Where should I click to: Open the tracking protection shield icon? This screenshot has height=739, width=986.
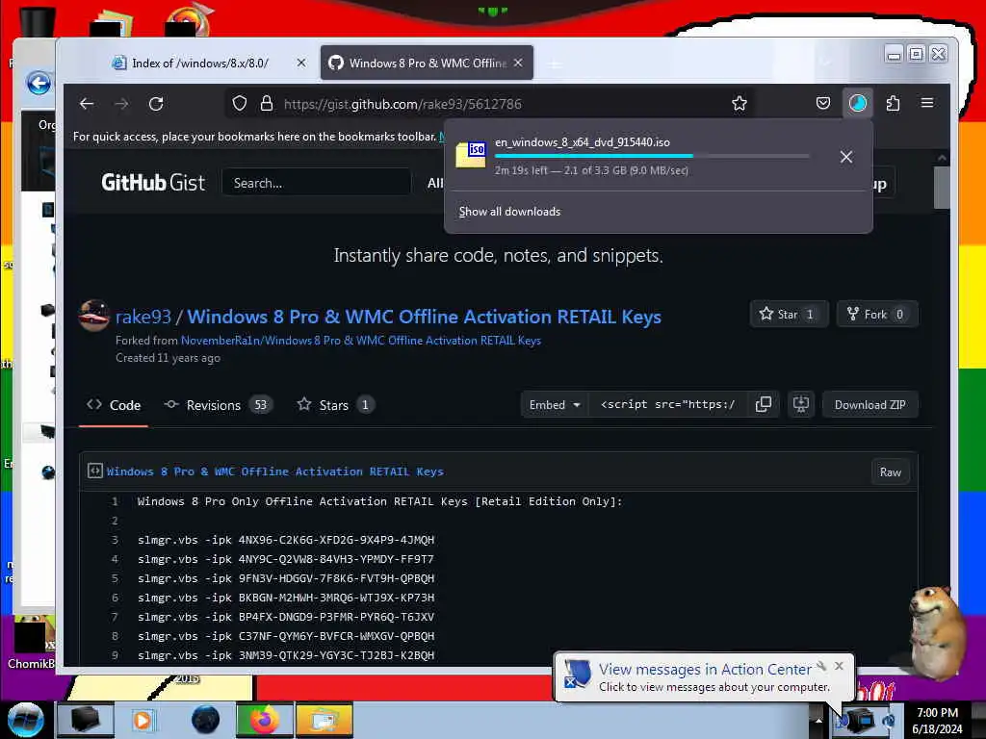coord(240,104)
